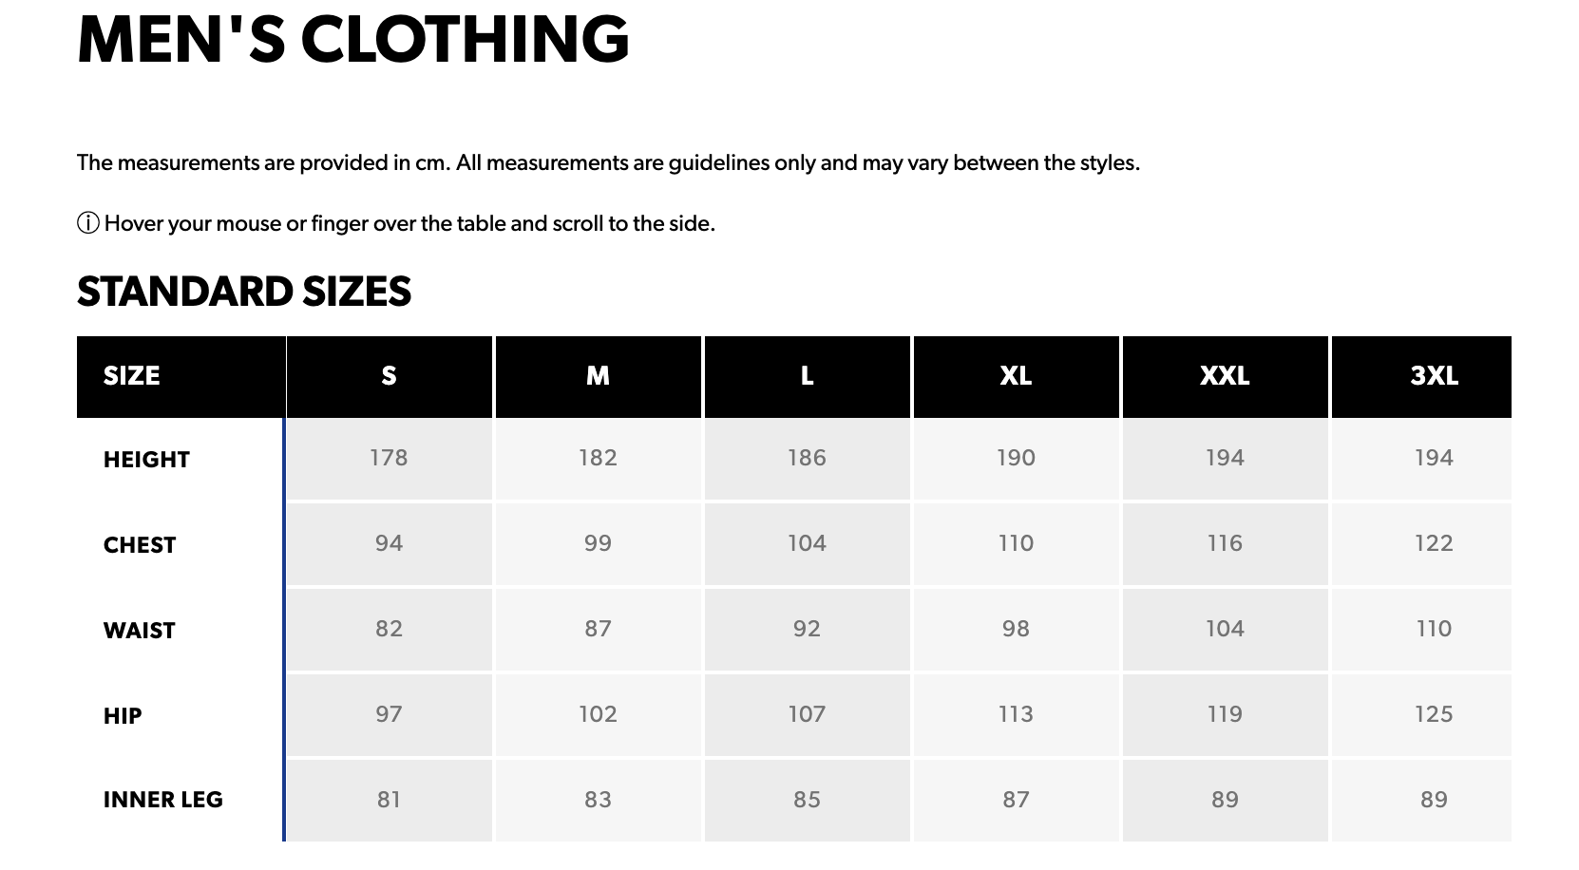Click the 178 height value for S
Viewport: 1579px width, 870px height.
pos(389,458)
